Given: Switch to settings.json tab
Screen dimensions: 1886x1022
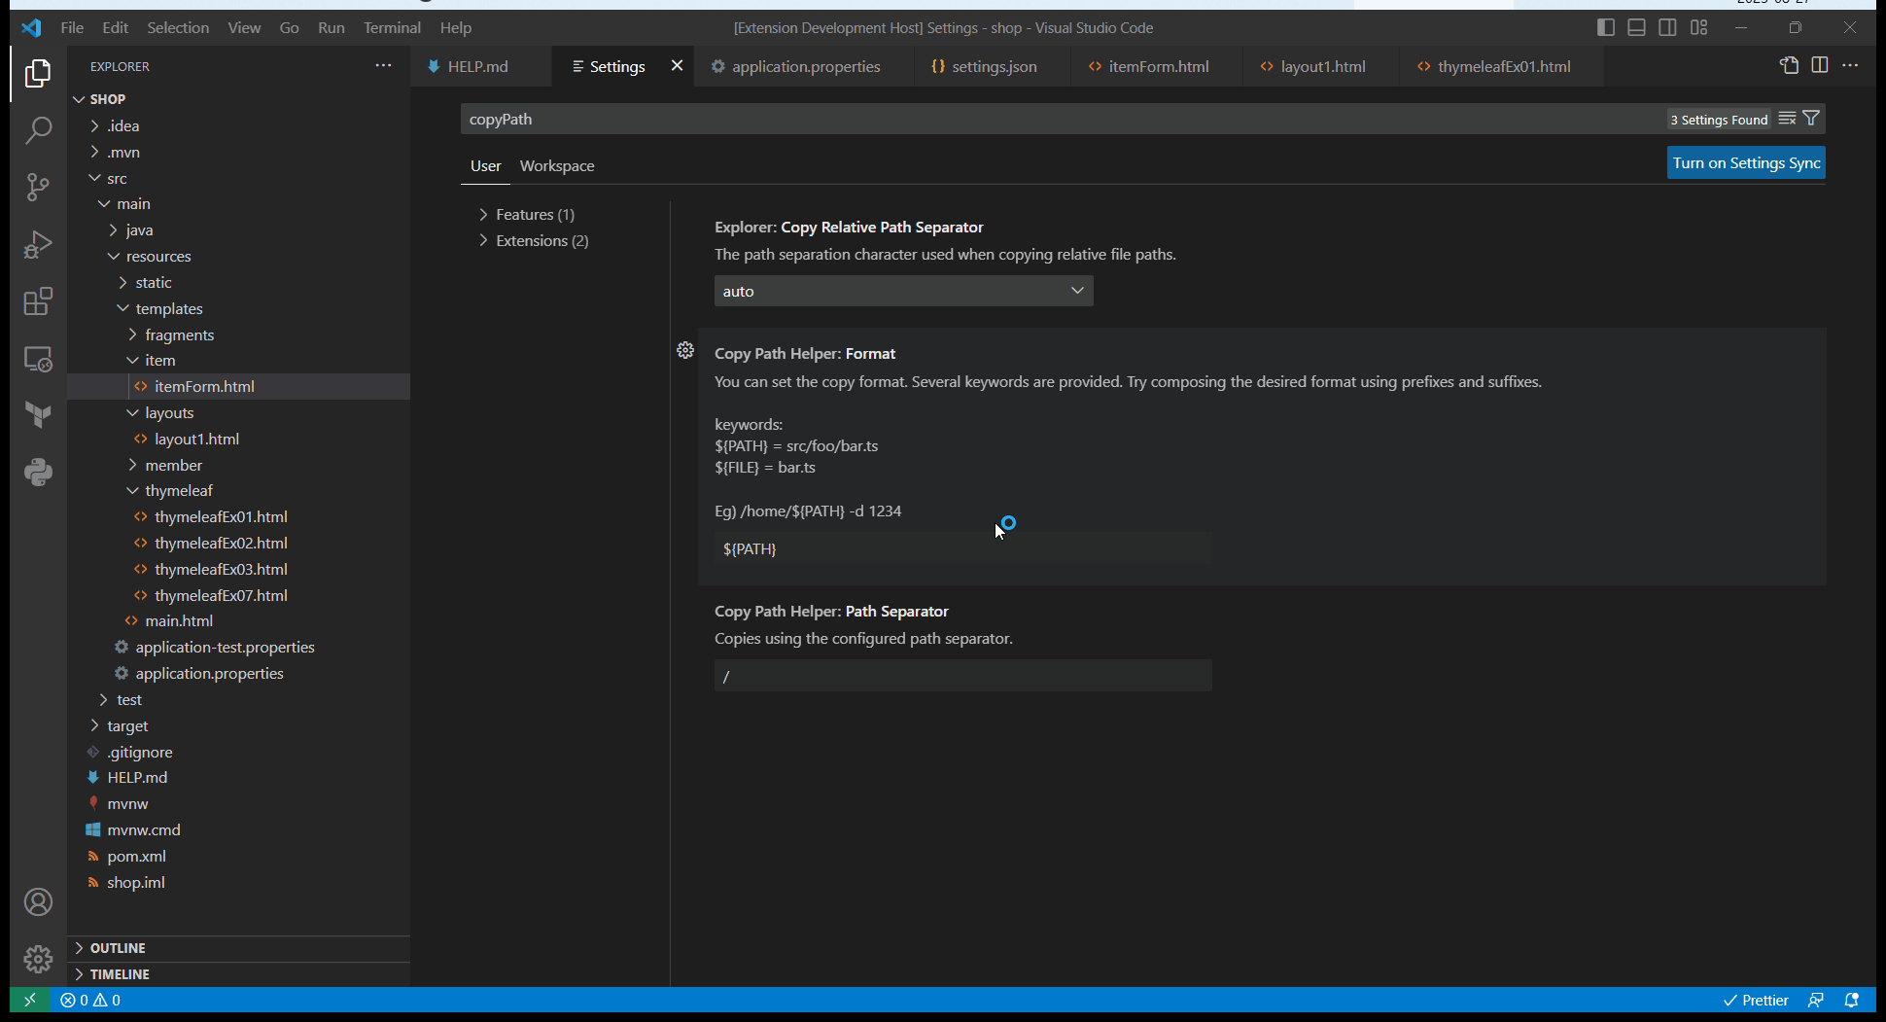Looking at the screenshot, I should (x=993, y=66).
